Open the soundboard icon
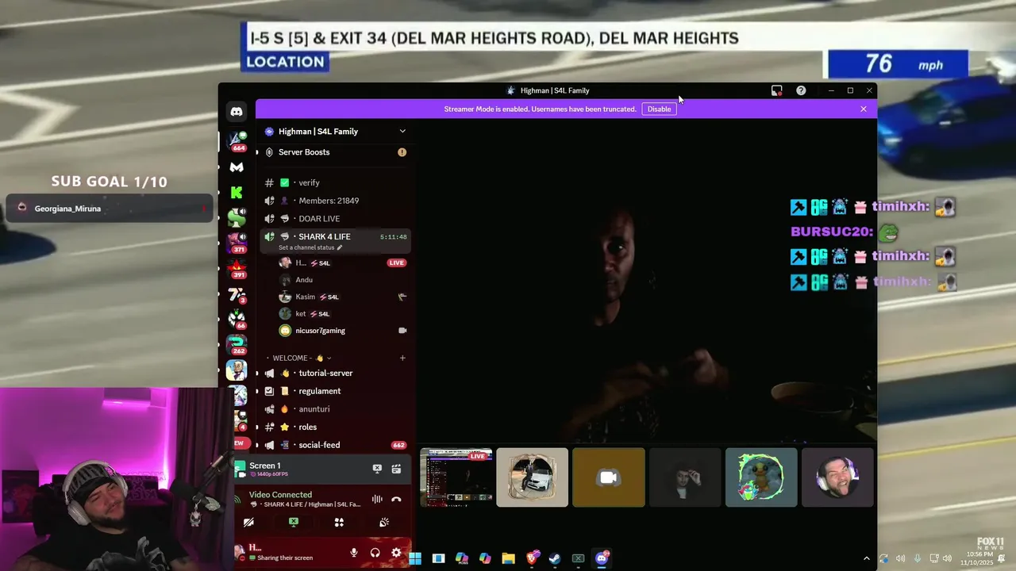Image resolution: width=1016 pixels, height=571 pixels. (384, 522)
